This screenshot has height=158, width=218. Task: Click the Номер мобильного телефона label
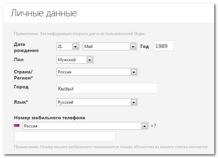click(x=49, y=118)
